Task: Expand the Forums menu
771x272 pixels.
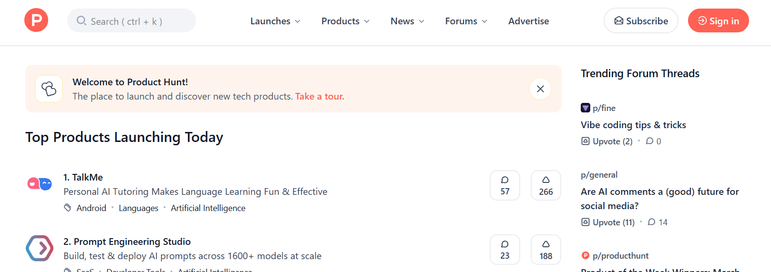Action: point(466,21)
